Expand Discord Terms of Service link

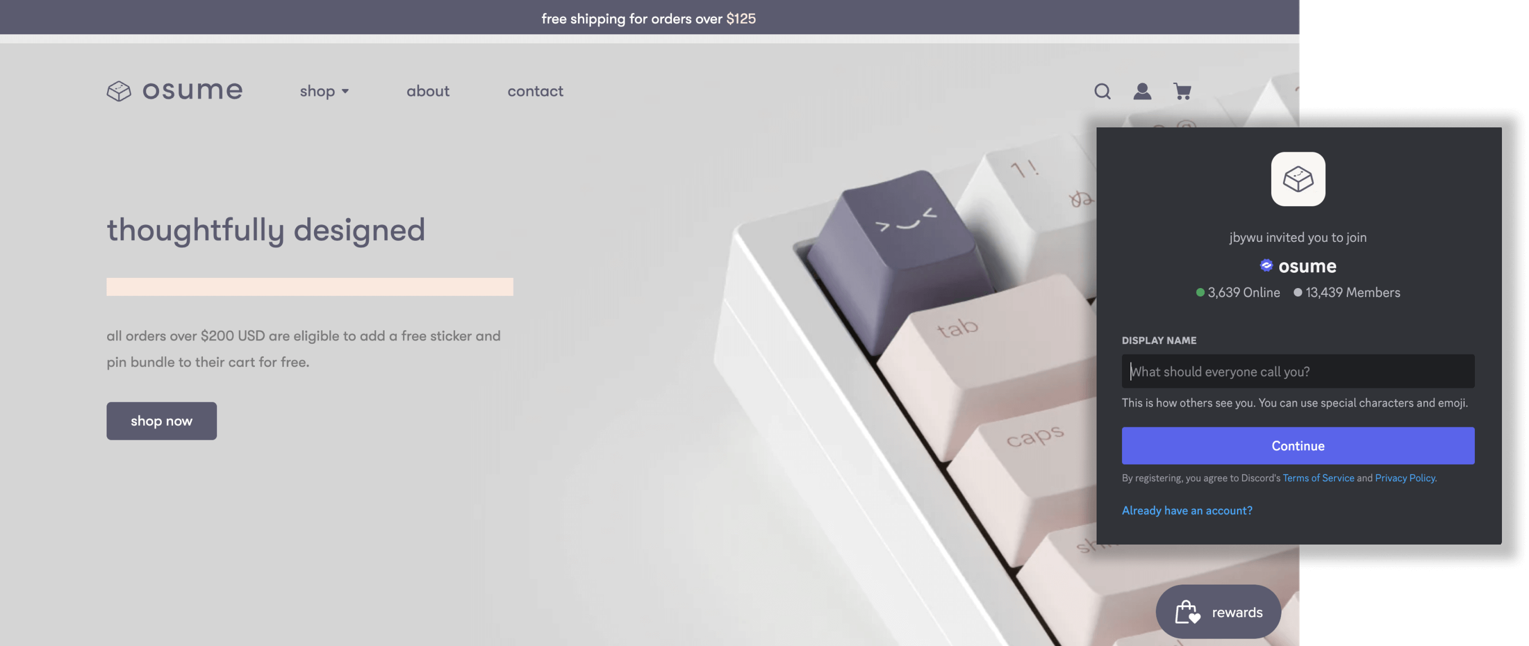click(1318, 479)
